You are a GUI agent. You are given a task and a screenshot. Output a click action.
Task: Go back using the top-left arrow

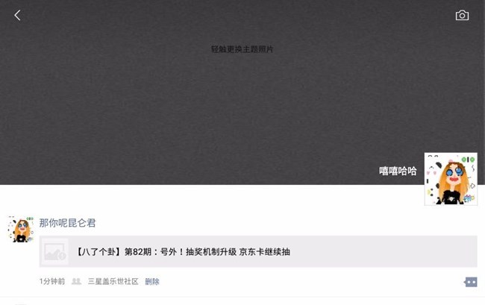pos(17,15)
